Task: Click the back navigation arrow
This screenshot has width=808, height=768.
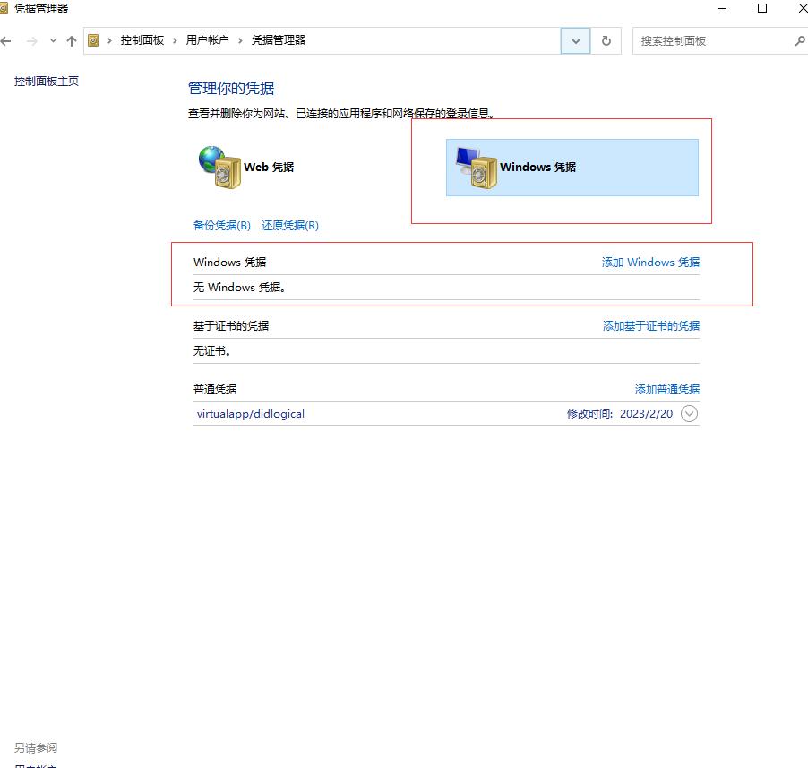Action: (7, 40)
